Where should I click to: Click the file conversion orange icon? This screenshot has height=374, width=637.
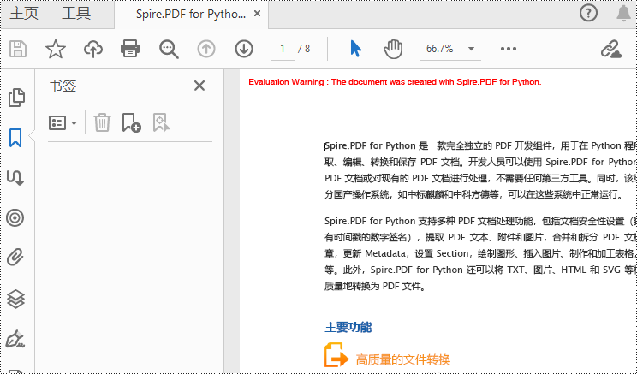[x=336, y=355]
